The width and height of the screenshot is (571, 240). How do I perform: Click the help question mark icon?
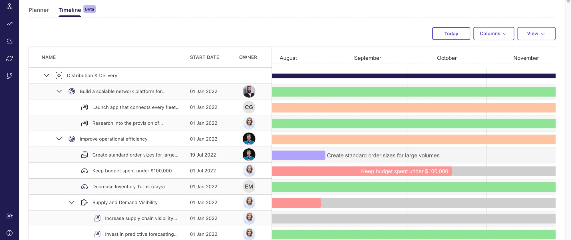click(x=9, y=233)
